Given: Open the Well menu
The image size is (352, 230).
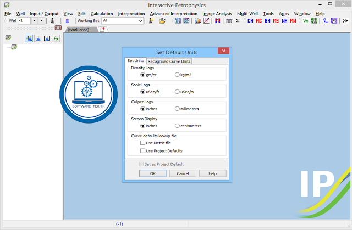Looking at the screenshot, I should coord(20,14).
